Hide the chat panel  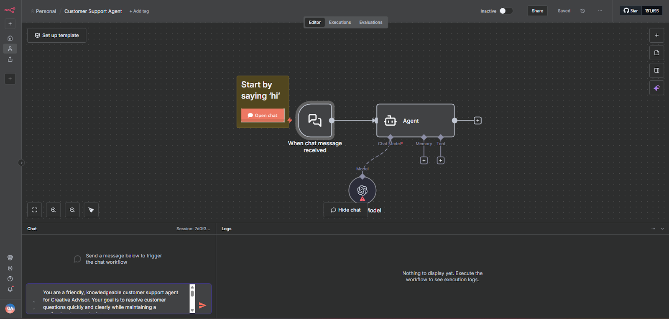[346, 210]
